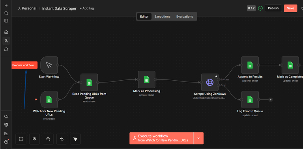Select the Scrape Using ZenRows globe node
Image resolution: width=303 pixels, height=149 pixels.
209,82
